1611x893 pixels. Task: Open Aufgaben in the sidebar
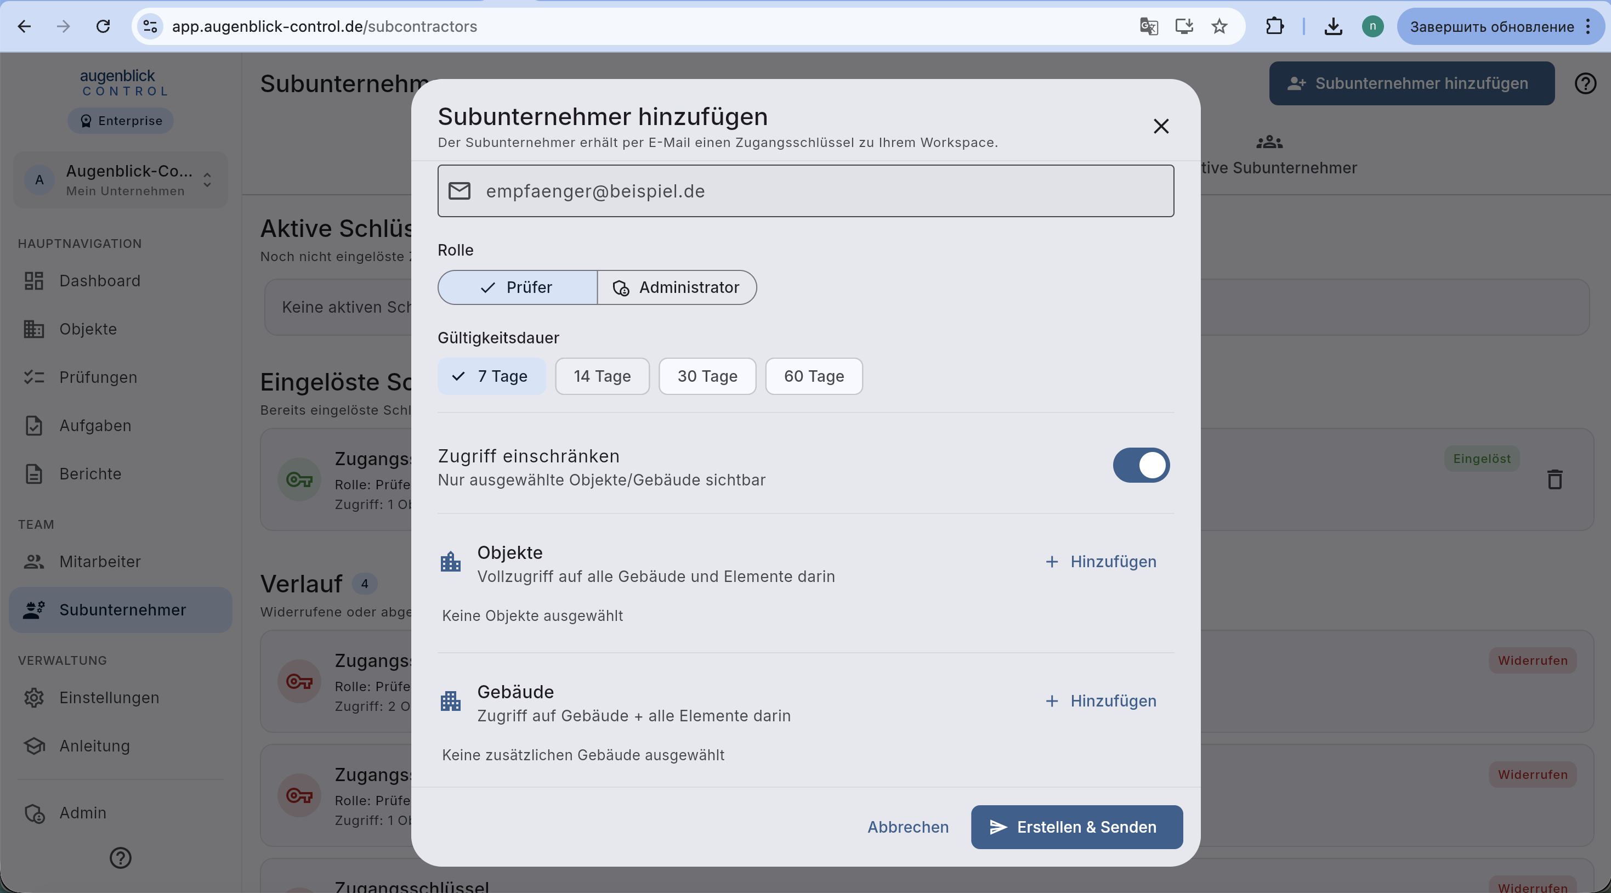tap(120, 426)
